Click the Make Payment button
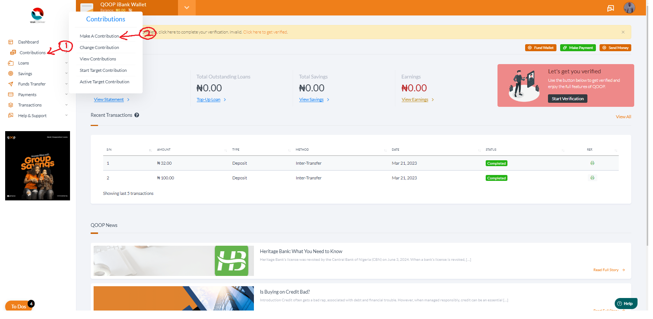This screenshot has height=319, width=653. tap(578, 48)
